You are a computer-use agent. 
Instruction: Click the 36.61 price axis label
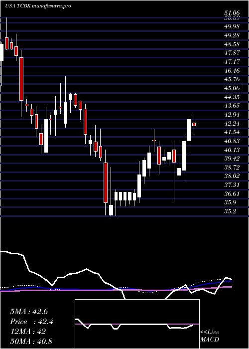tap(232, 194)
